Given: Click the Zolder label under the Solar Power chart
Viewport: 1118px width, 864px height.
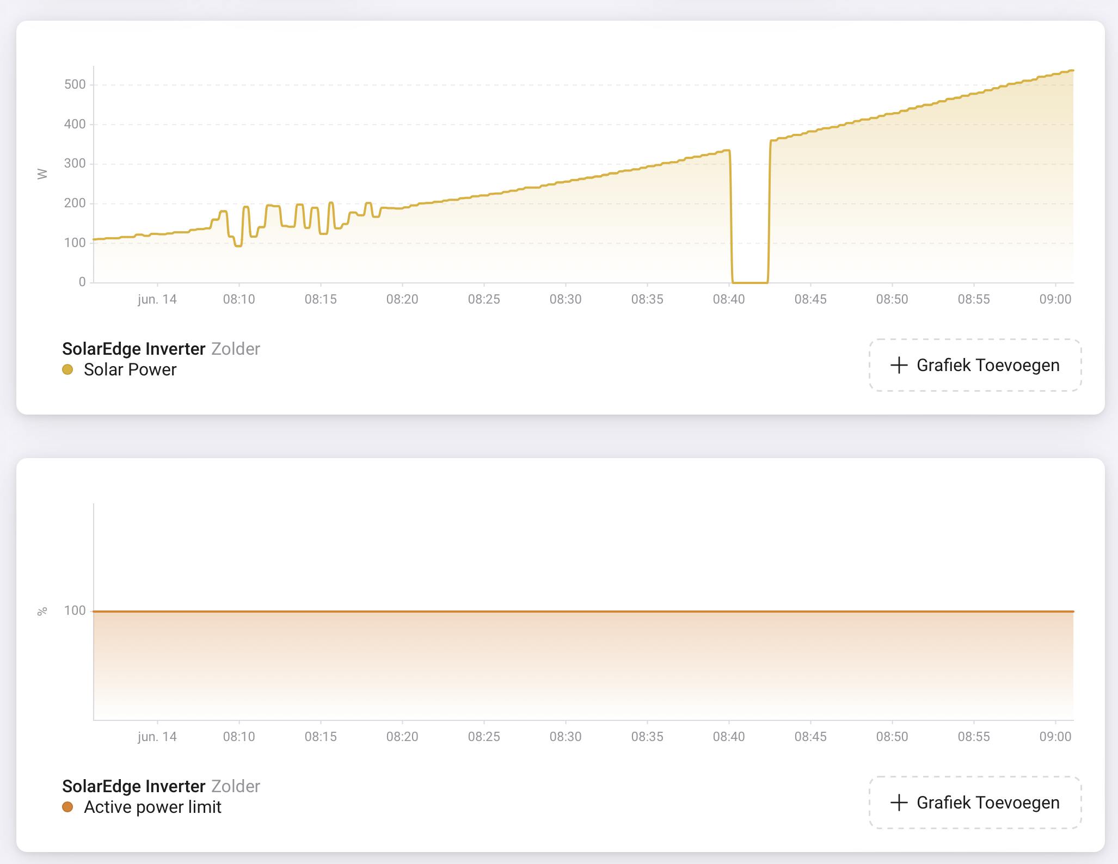Looking at the screenshot, I should [x=236, y=349].
